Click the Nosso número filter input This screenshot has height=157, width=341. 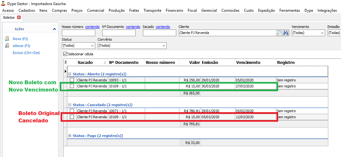tap(78, 33)
